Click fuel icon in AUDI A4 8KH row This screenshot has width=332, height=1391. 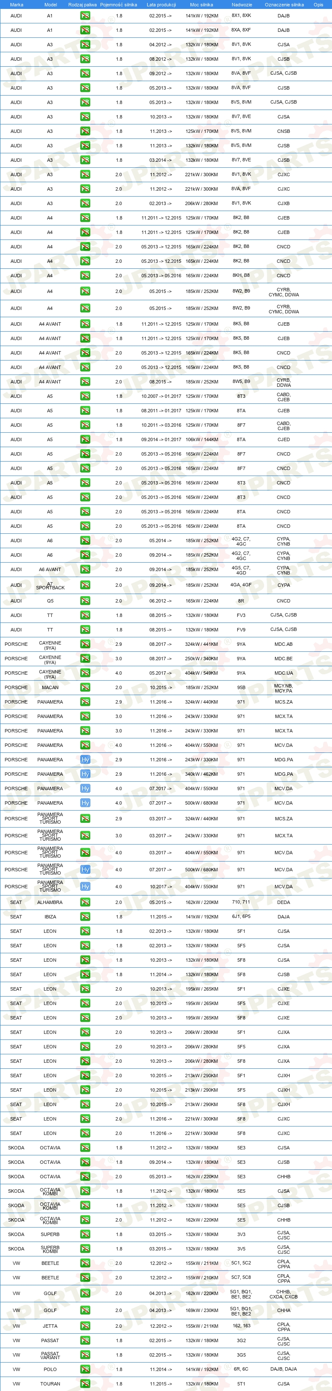click(x=85, y=276)
